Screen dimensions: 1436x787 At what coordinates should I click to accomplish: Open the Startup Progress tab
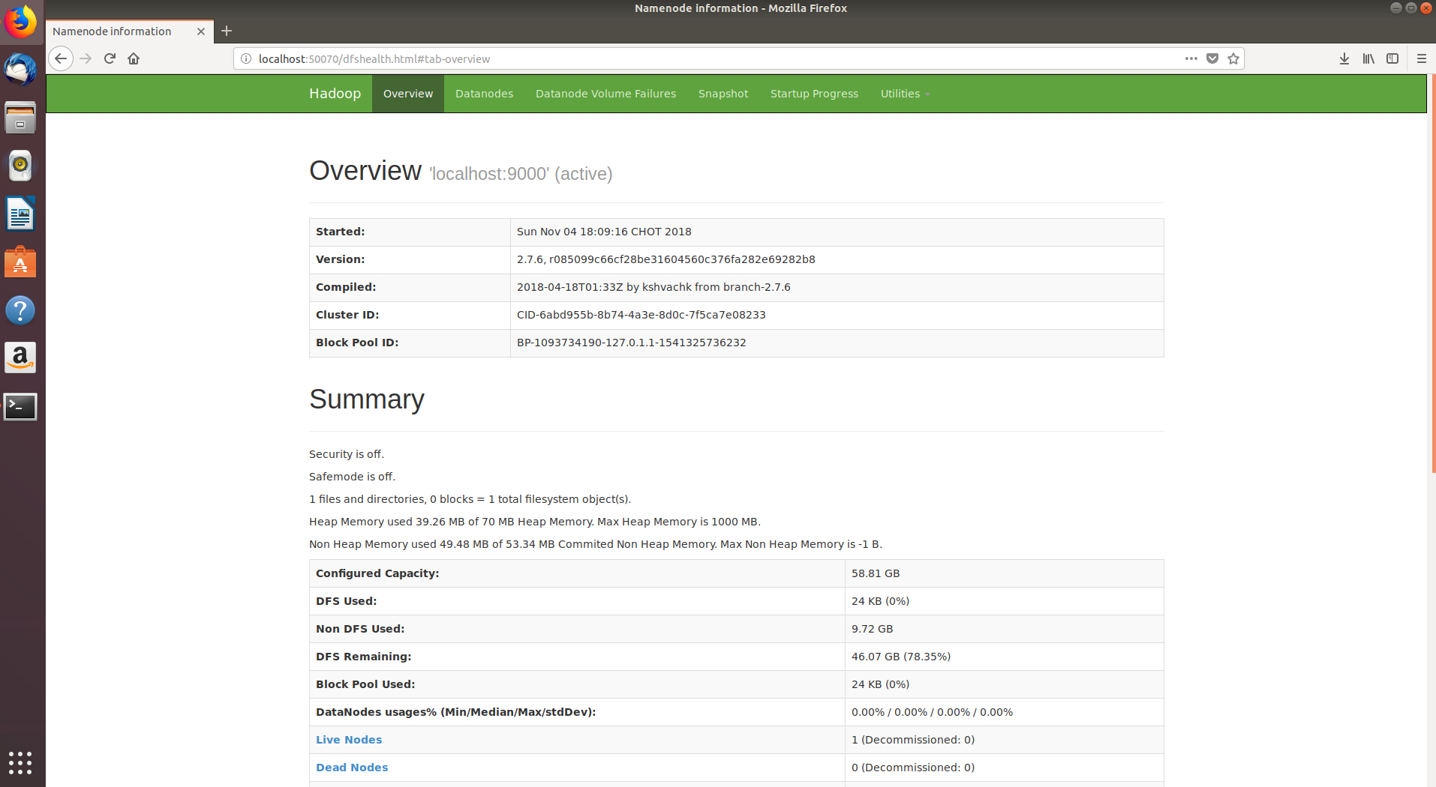(x=814, y=94)
